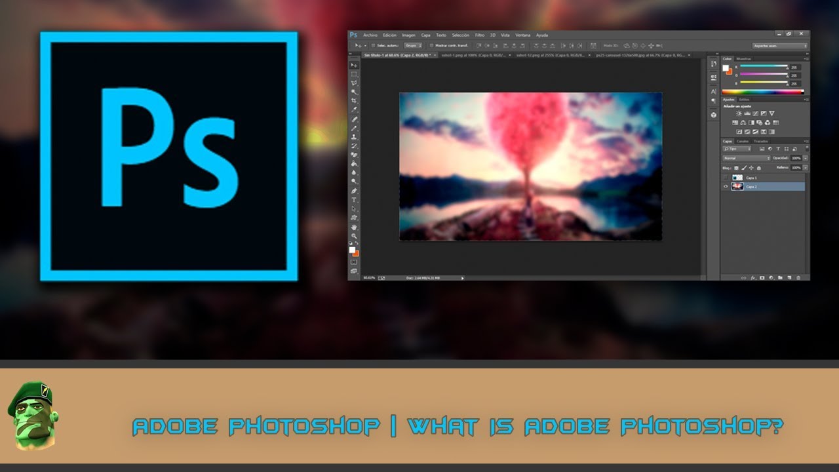The image size is (839, 472).
Task: Select the Polygonal Lasso tool
Action: pyautogui.click(x=354, y=83)
